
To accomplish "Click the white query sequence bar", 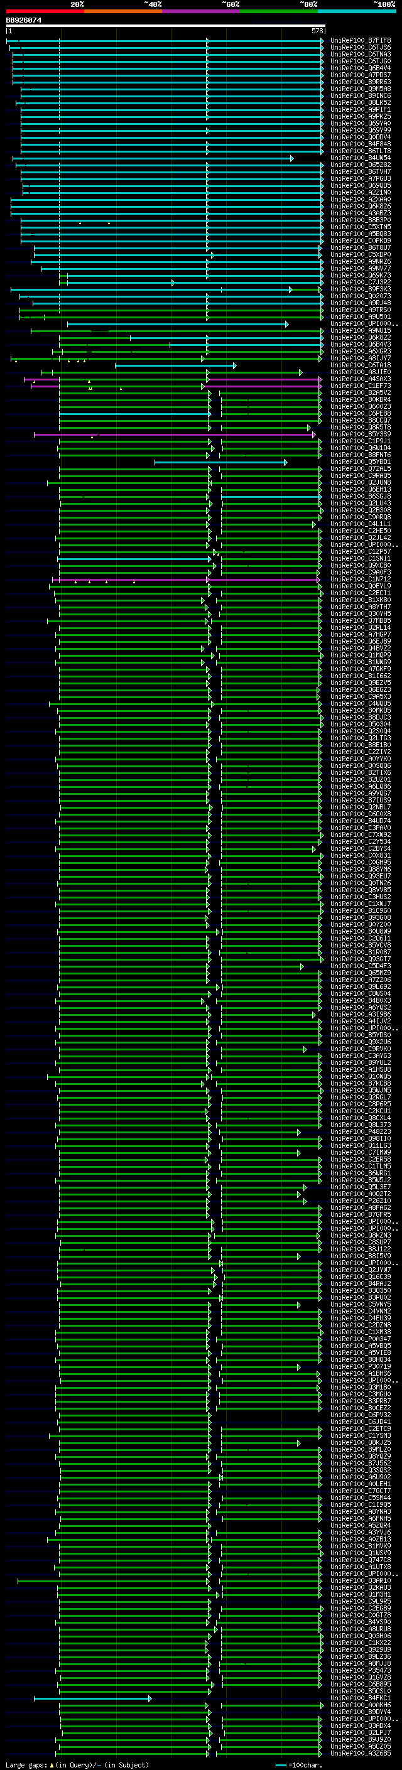I will point(166,26).
